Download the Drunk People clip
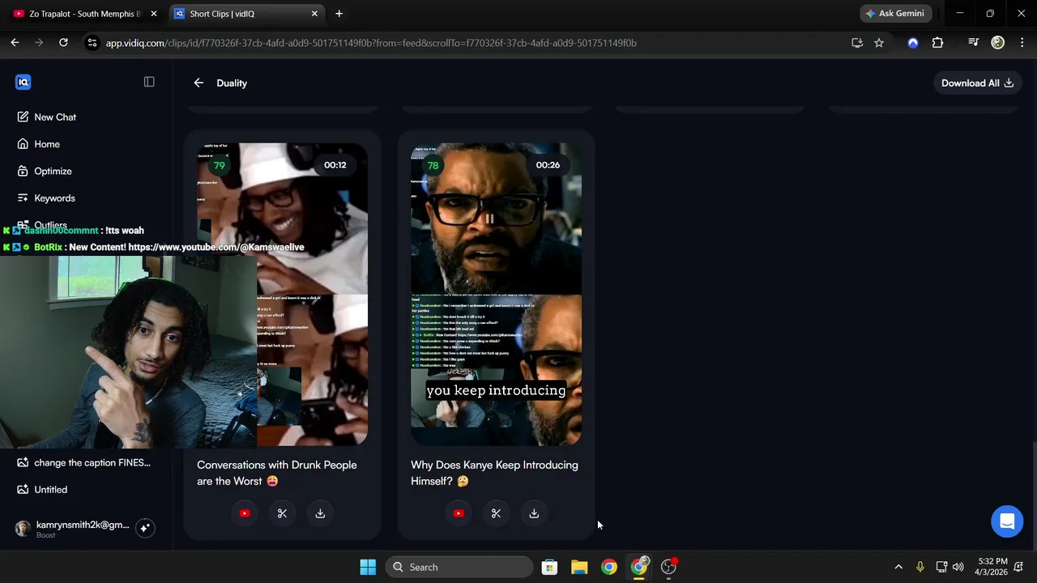1037x583 pixels. point(320,513)
